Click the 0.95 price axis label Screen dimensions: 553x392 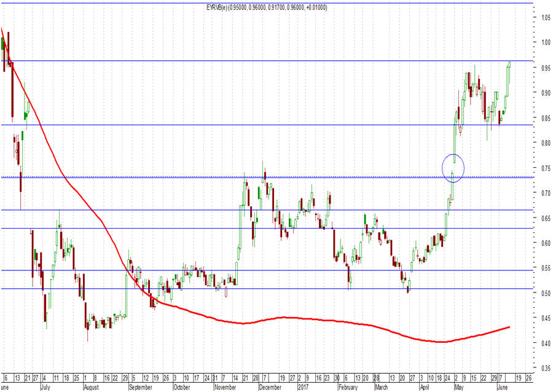(546, 68)
